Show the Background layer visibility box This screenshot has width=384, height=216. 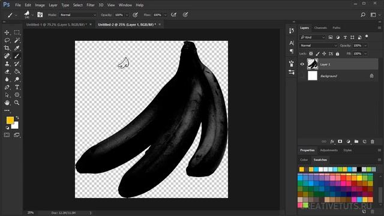click(x=302, y=76)
